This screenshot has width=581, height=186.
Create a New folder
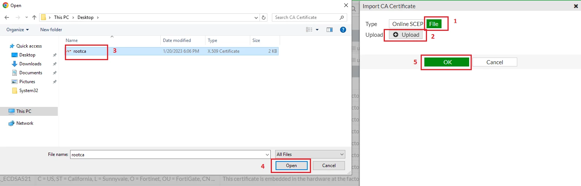click(51, 30)
